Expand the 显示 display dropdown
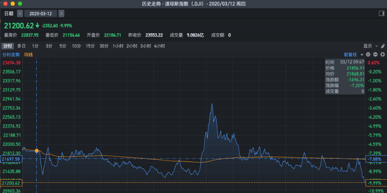Image resolution: width=387 pixels, height=193 pixels. 371,46
